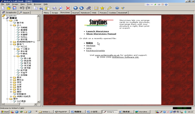
Task: Expand the 黑社会 folder
Action: 11,80
